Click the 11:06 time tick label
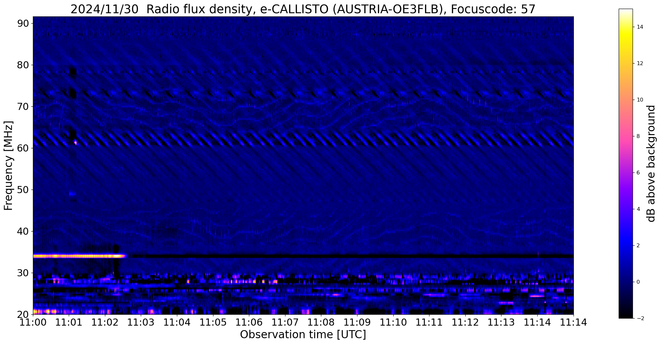 click(249, 322)
